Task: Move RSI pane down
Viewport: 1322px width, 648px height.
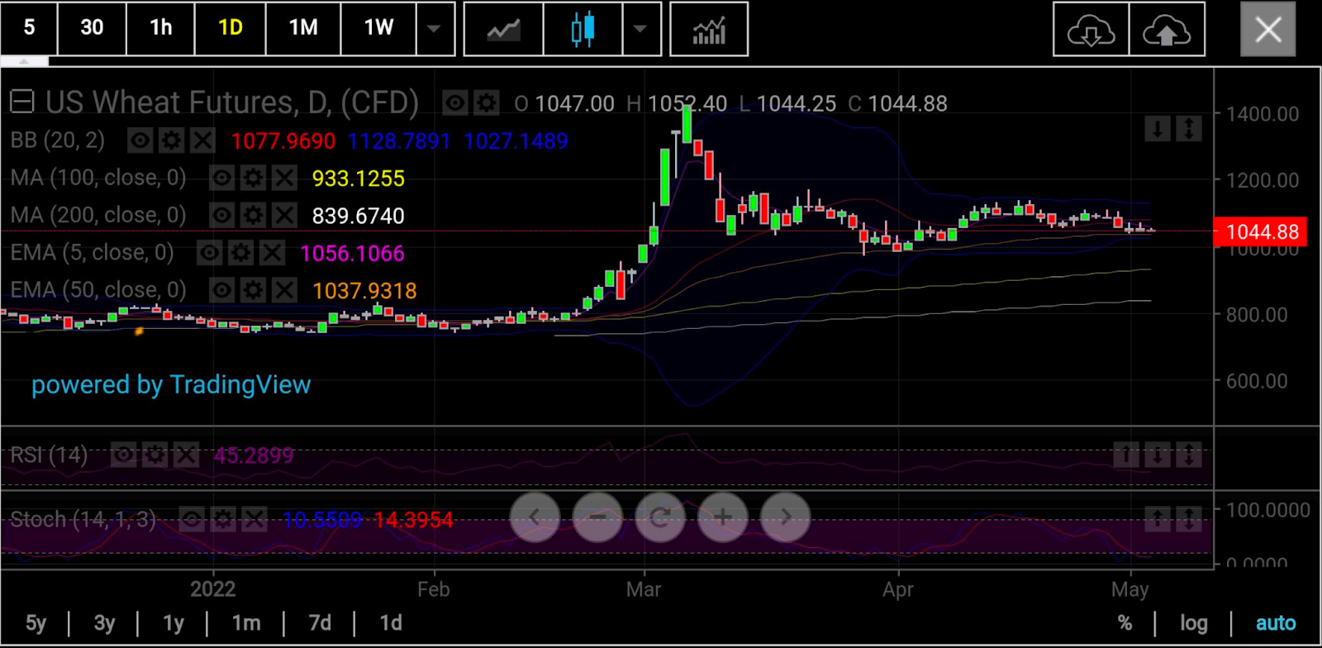Action: tap(1158, 455)
